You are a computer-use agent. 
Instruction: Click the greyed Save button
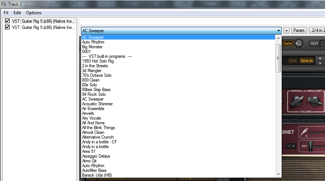point(293,61)
